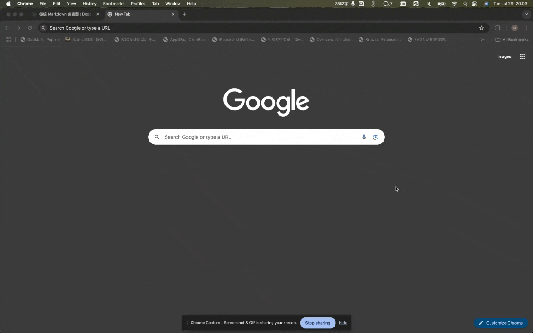Expand hidden bookmarks overflow chevron
Screen dimensions: 533x333
pos(483,39)
